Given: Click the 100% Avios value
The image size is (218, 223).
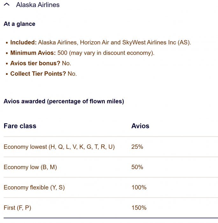Looking at the screenshot, I should point(139,188).
